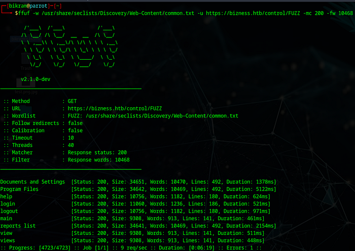Click the Response status: 200 matcher value
The height and width of the screenshot is (251, 355).
pyautogui.click(x=97, y=152)
